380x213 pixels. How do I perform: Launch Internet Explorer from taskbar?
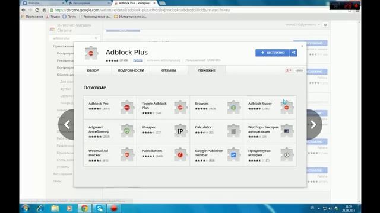click(40, 208)
